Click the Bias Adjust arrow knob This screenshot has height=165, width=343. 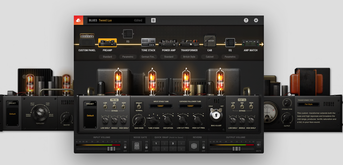(216, 115)
